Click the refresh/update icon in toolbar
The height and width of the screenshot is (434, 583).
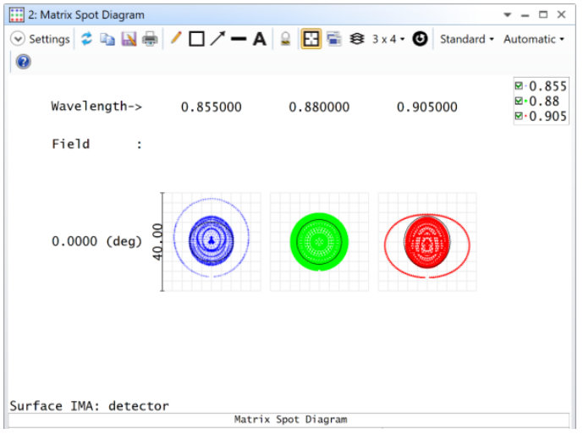point(86,39)
